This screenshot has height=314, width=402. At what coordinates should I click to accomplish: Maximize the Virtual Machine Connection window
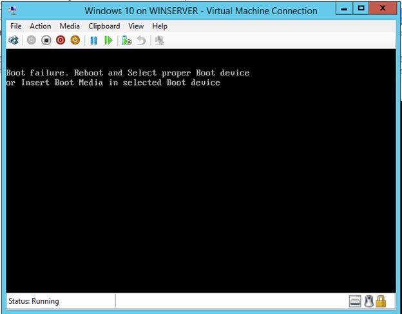(x=361, y=9)
